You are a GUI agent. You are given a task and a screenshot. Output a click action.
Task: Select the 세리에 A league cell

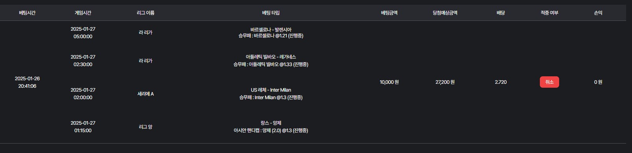[145, 94]
